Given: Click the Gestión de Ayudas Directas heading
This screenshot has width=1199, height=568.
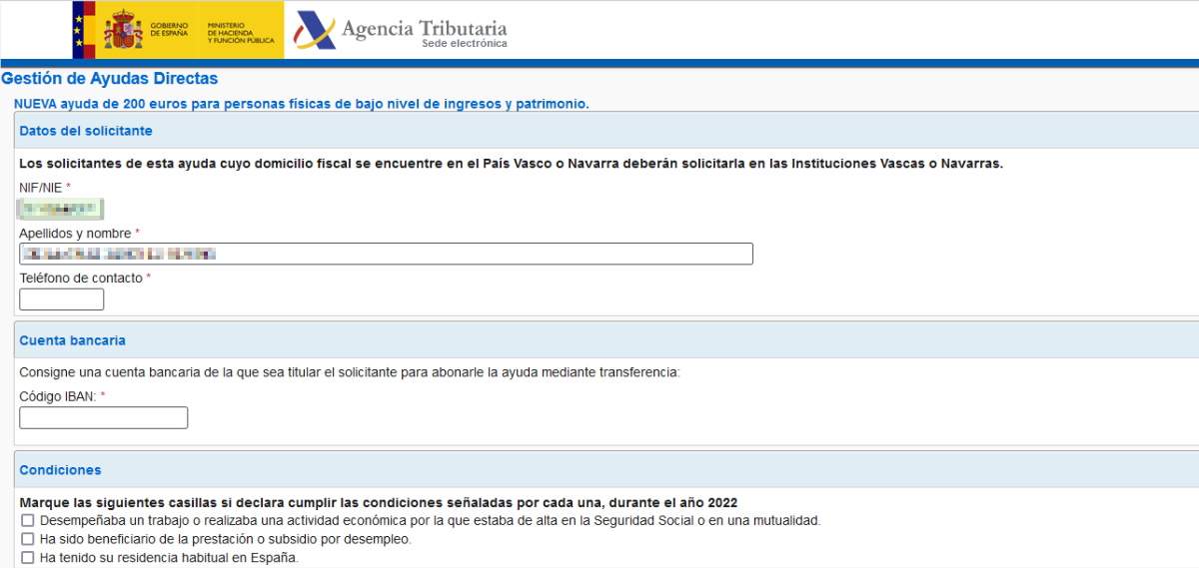Looking at the screenshot, I should click(x=110, y=78).
